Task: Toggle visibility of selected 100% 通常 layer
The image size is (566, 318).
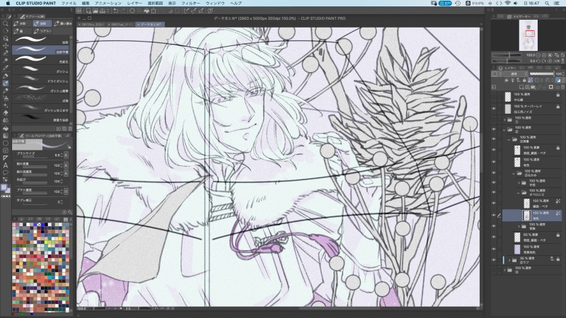Action: click(x=494, y=216)
